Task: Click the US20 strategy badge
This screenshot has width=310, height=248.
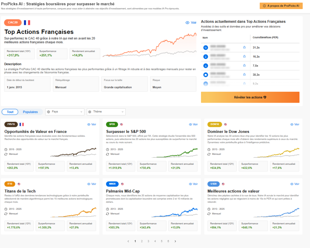Action: [214, 184]
